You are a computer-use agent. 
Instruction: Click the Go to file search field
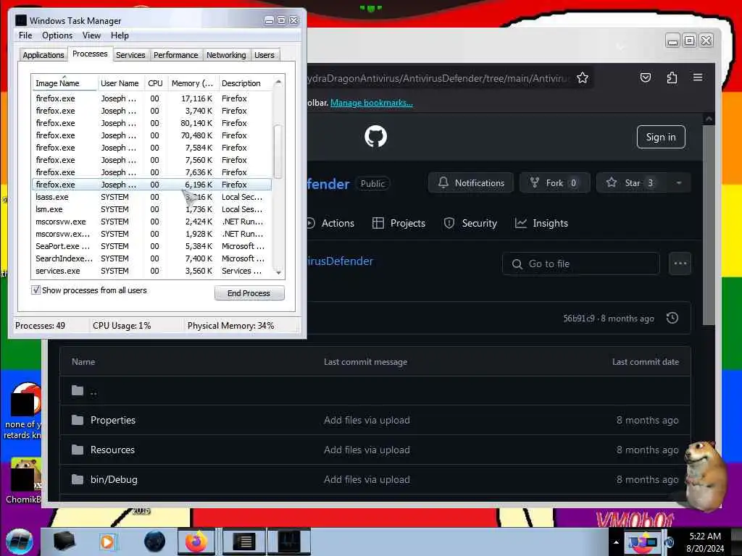[580, 264]
